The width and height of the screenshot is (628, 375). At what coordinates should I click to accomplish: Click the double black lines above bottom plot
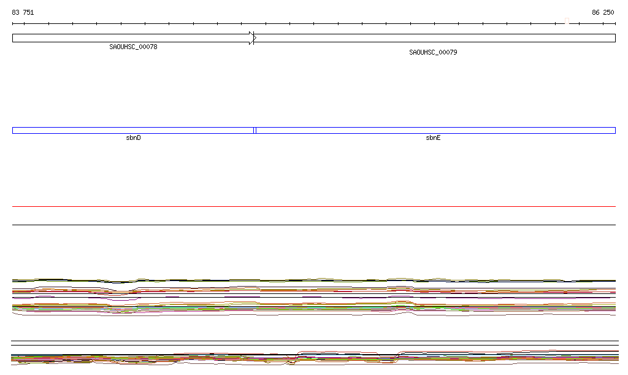(314, 343)
